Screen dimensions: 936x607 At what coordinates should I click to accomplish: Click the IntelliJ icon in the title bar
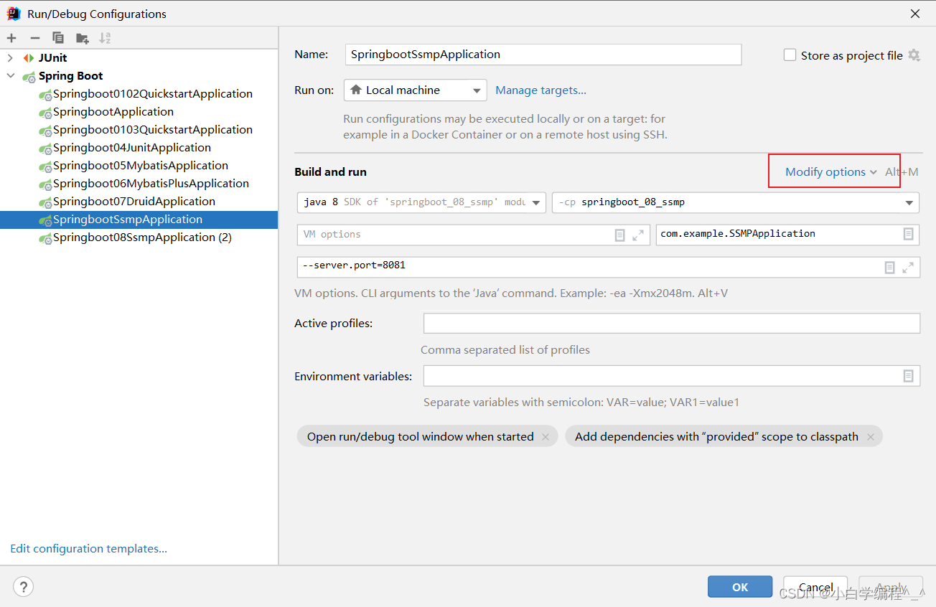14,14
